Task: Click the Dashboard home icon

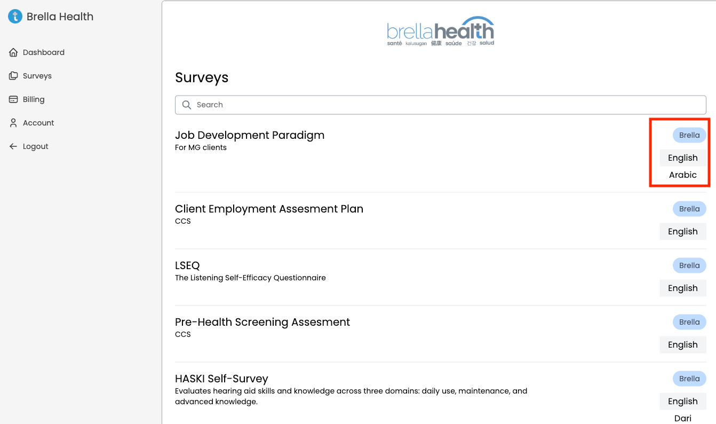Action: 13,52
